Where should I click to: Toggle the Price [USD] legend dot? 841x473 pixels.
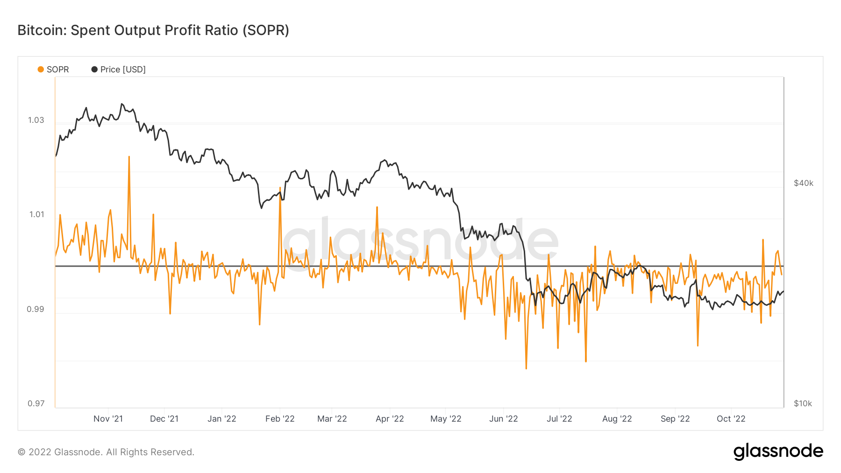coord(94,70)
